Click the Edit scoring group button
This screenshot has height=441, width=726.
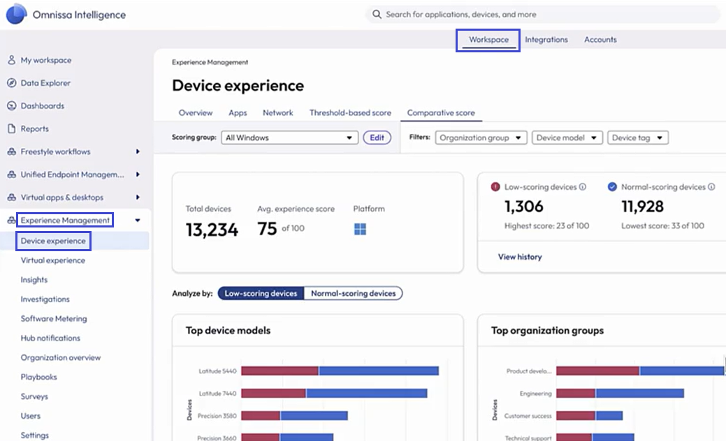pos(377,137)
